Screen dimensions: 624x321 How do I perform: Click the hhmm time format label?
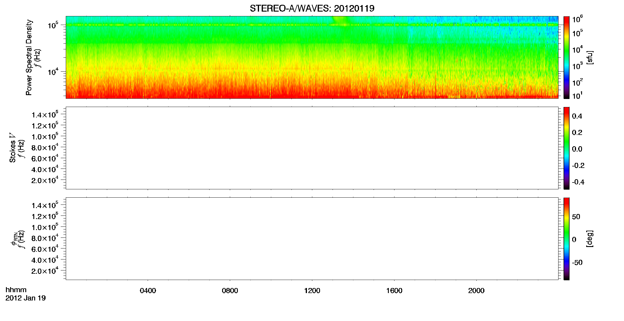click(16, 290)
